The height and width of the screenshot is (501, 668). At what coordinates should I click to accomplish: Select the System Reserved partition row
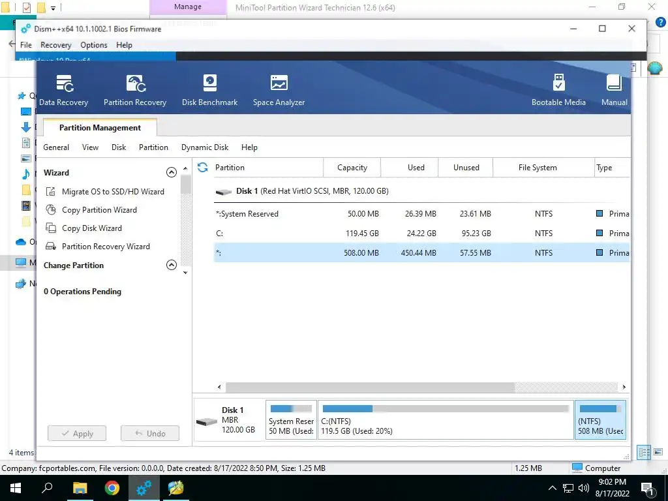point(421,214)
